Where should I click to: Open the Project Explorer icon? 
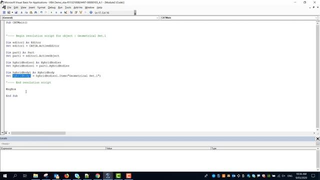coord(71,12)
